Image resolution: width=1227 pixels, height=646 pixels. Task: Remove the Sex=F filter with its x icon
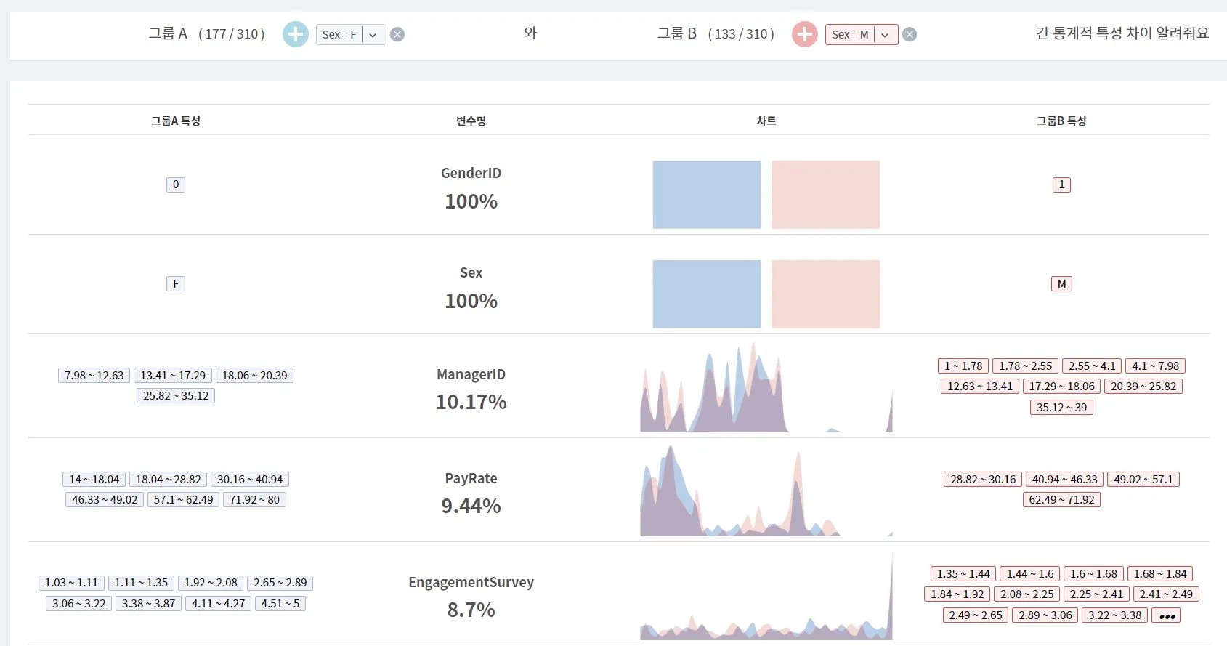point(397,34)
